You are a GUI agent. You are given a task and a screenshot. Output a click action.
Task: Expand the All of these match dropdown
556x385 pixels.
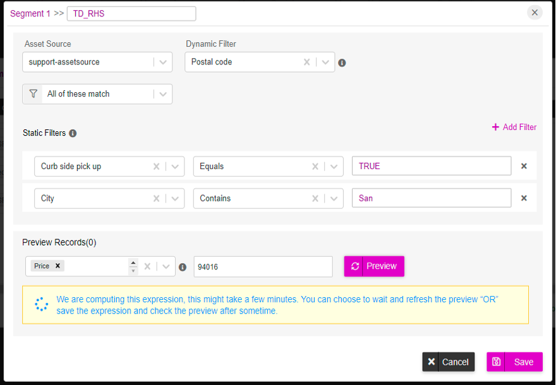pos(163,94)
